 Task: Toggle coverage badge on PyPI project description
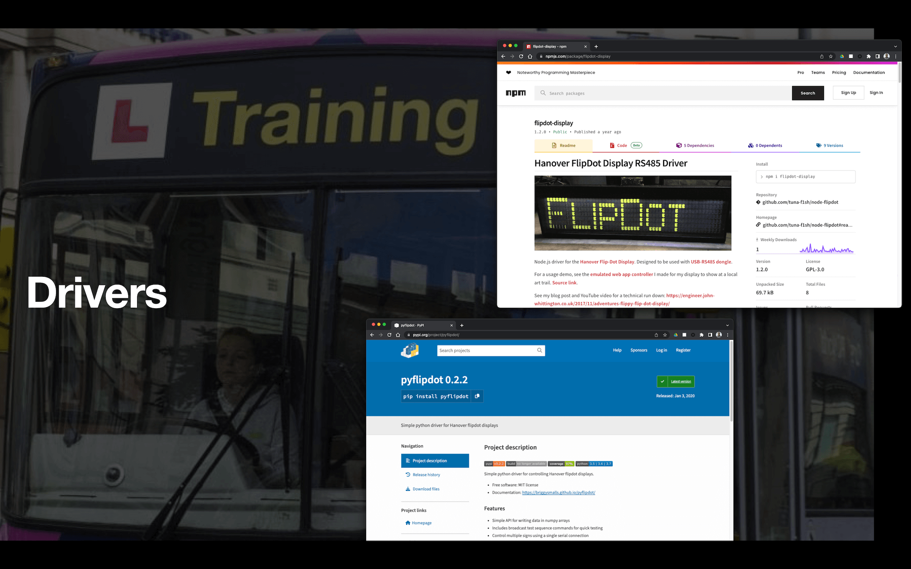click(x=560, y=464)
